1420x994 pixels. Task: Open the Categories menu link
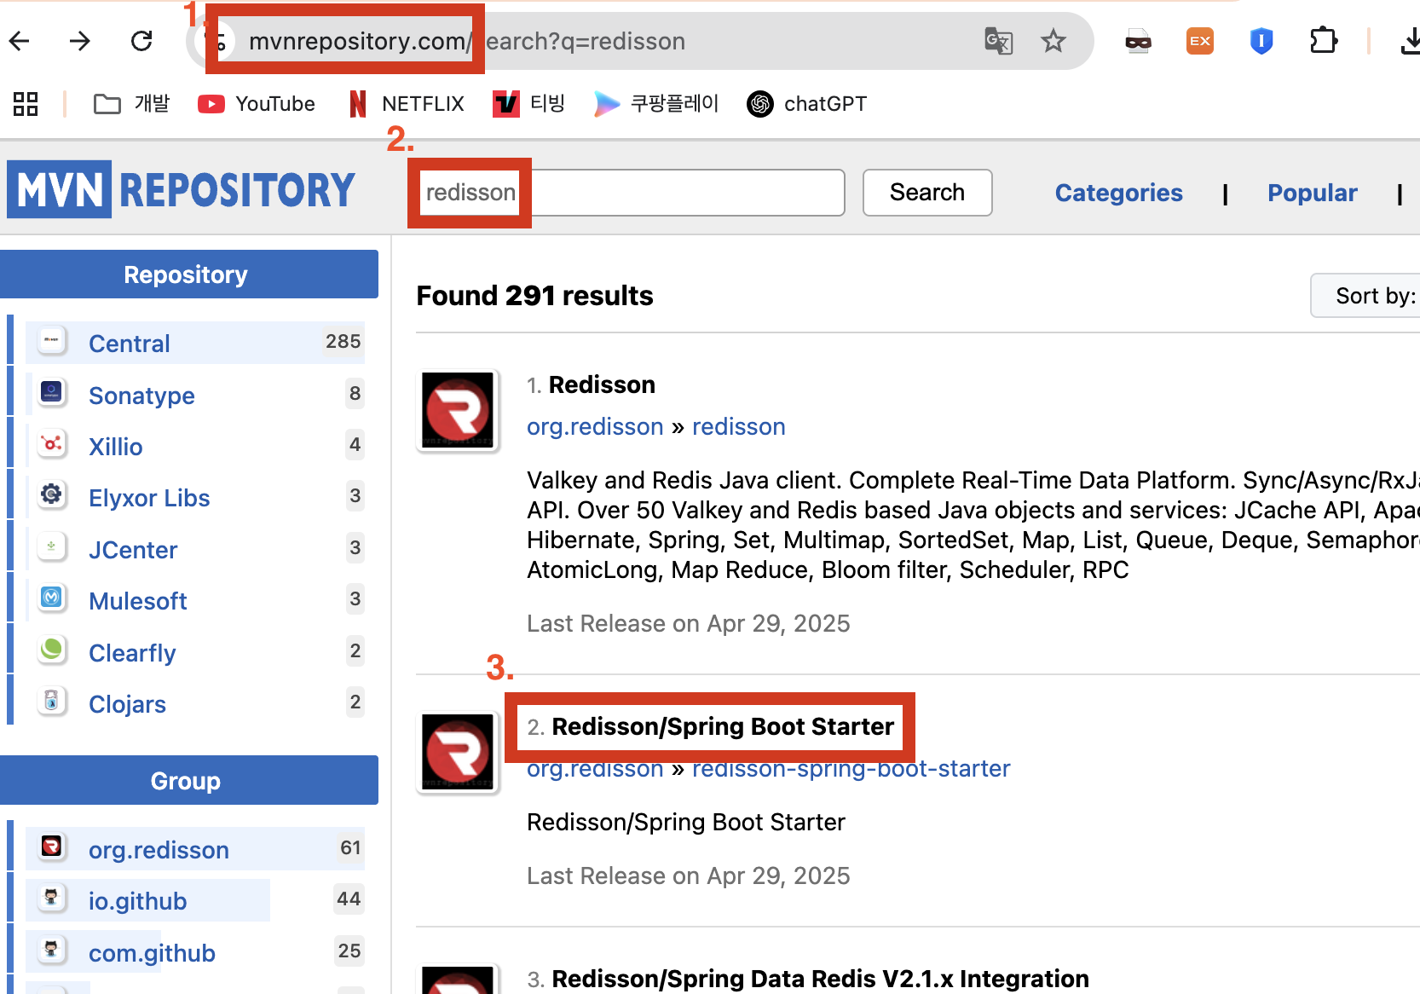click(x=1118, y=193)
